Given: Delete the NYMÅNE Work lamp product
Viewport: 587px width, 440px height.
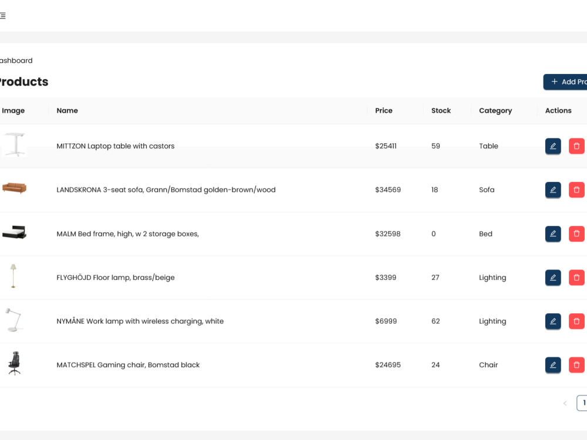Looking at the screenshot, I should tap(576, 321).
